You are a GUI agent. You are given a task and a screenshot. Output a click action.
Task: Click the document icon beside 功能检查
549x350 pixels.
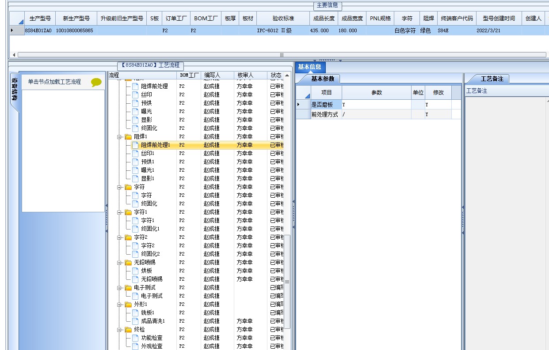point(135,338)
